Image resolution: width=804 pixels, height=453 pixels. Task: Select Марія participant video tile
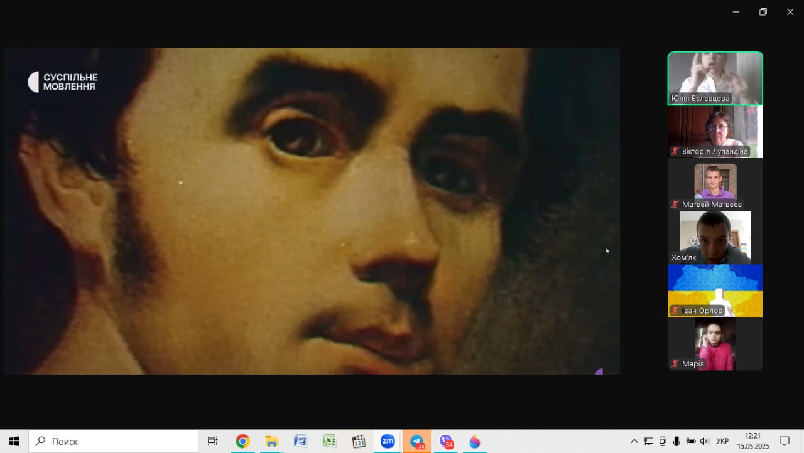click(x=715, y=344)
